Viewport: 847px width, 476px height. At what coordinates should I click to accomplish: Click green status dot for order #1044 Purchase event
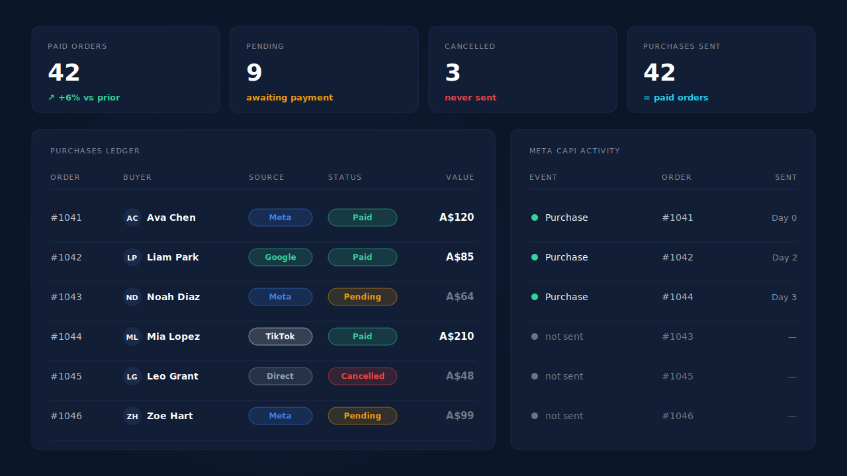point(535,297)
